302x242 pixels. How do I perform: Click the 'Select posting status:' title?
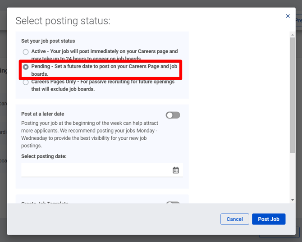(x=63, y=21)
